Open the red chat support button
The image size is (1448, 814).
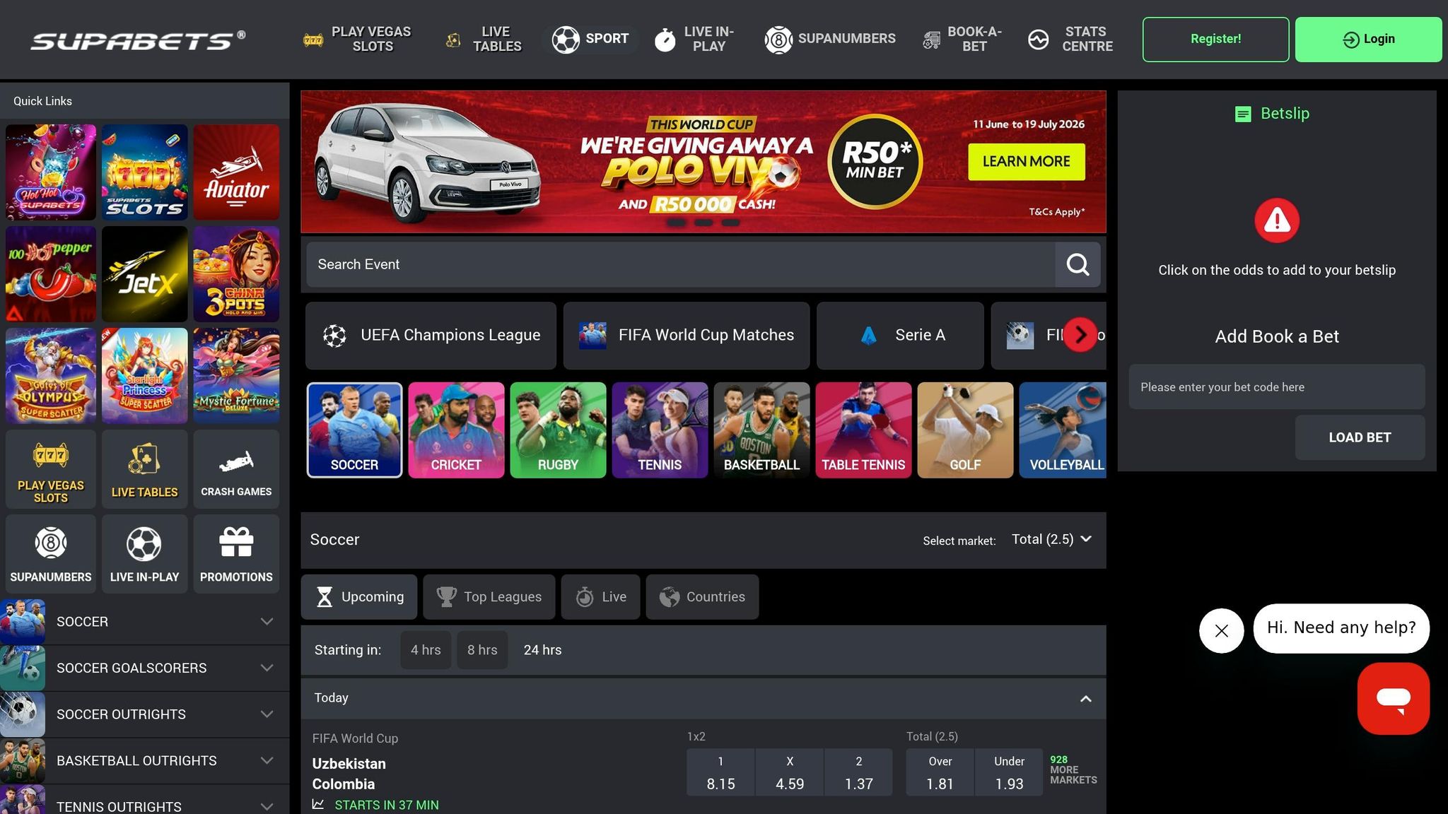pyautogui.click(x=1393, y=698)
